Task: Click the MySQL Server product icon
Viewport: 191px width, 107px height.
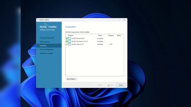Action: (x=70, y=38)
